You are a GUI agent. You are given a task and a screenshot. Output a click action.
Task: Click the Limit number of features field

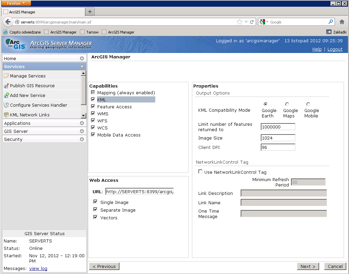(278, 127)
